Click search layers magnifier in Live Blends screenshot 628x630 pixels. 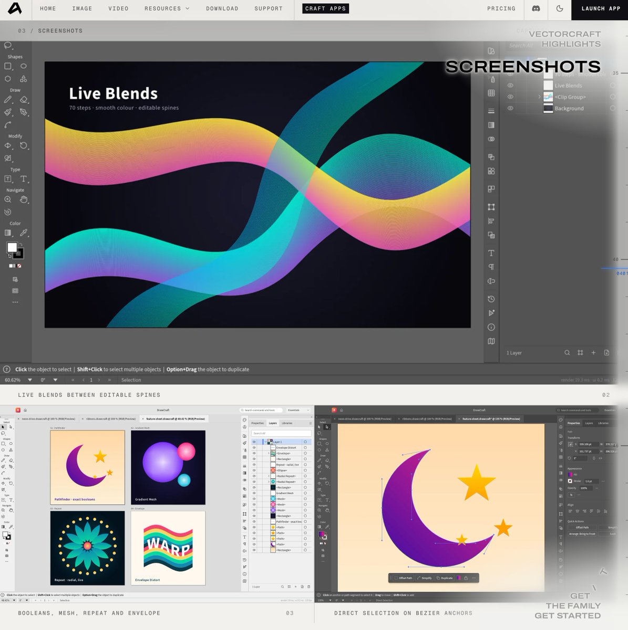pyautogui.click(x=567, y=353)
